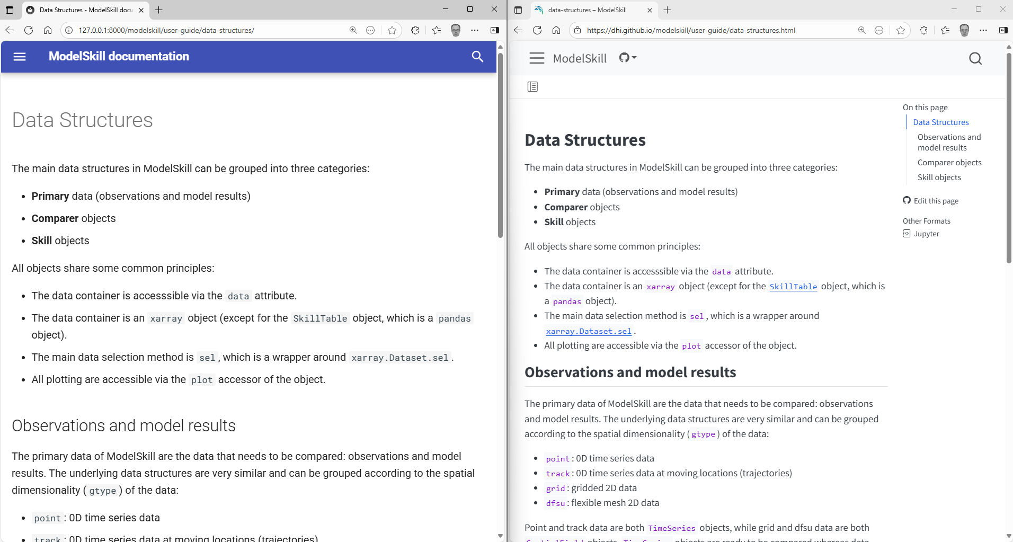Jump to Observations and model results TOC entry
The height and width of the screenshot is (542, 1013).
point(949,143)
